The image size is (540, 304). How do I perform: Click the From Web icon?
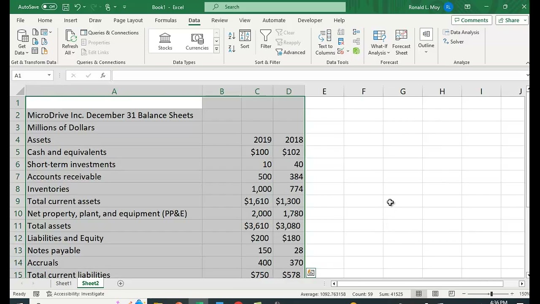click(35, 42)
